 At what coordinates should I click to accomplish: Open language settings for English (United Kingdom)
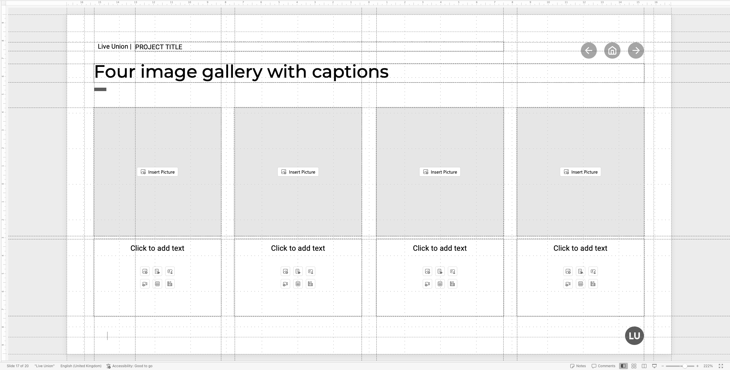81,366
